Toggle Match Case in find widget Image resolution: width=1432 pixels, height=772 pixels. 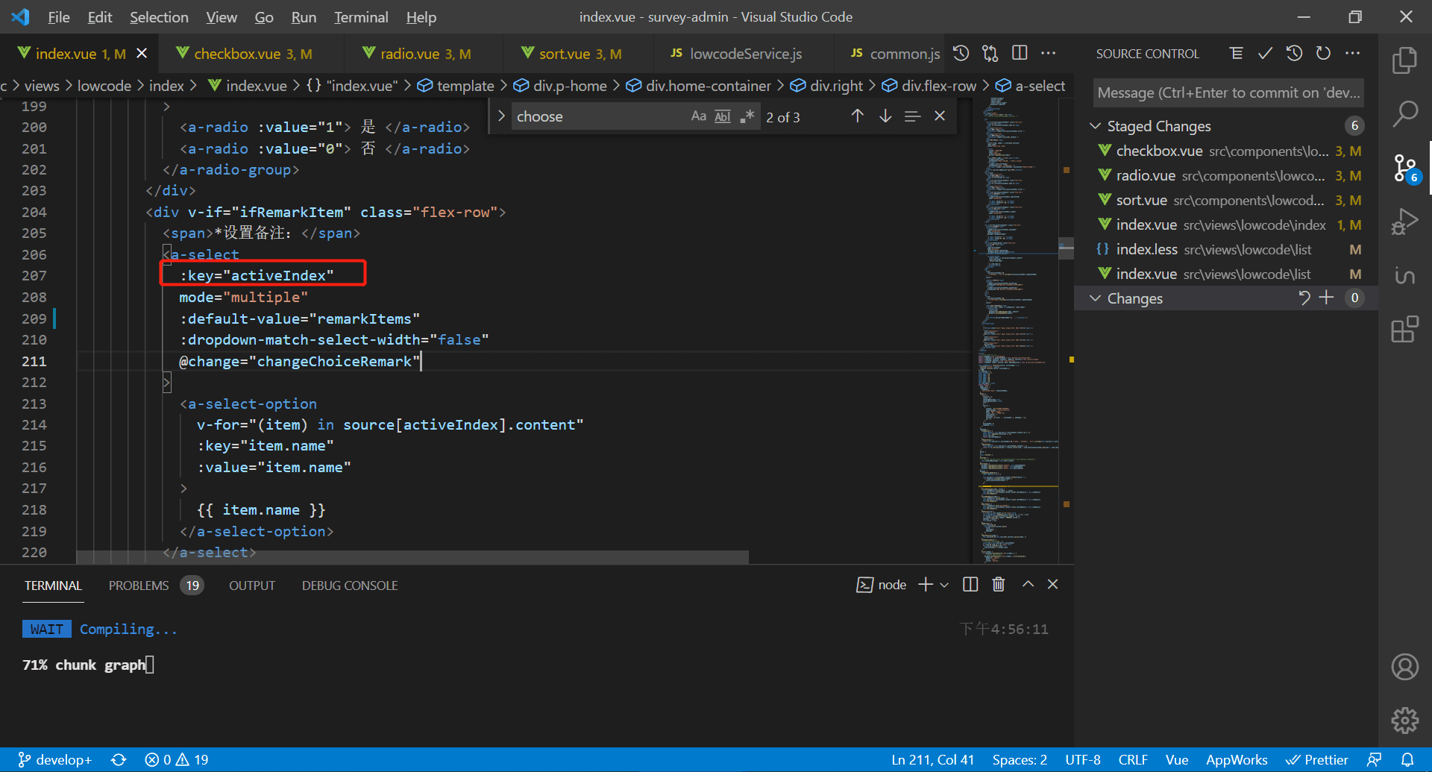pyautogui.click(x=698, y=116)
